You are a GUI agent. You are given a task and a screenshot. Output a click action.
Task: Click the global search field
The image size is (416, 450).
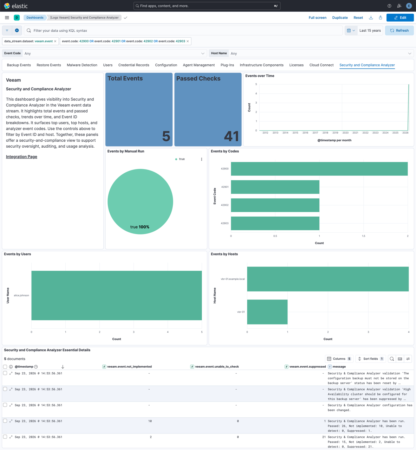pos(207,6)
